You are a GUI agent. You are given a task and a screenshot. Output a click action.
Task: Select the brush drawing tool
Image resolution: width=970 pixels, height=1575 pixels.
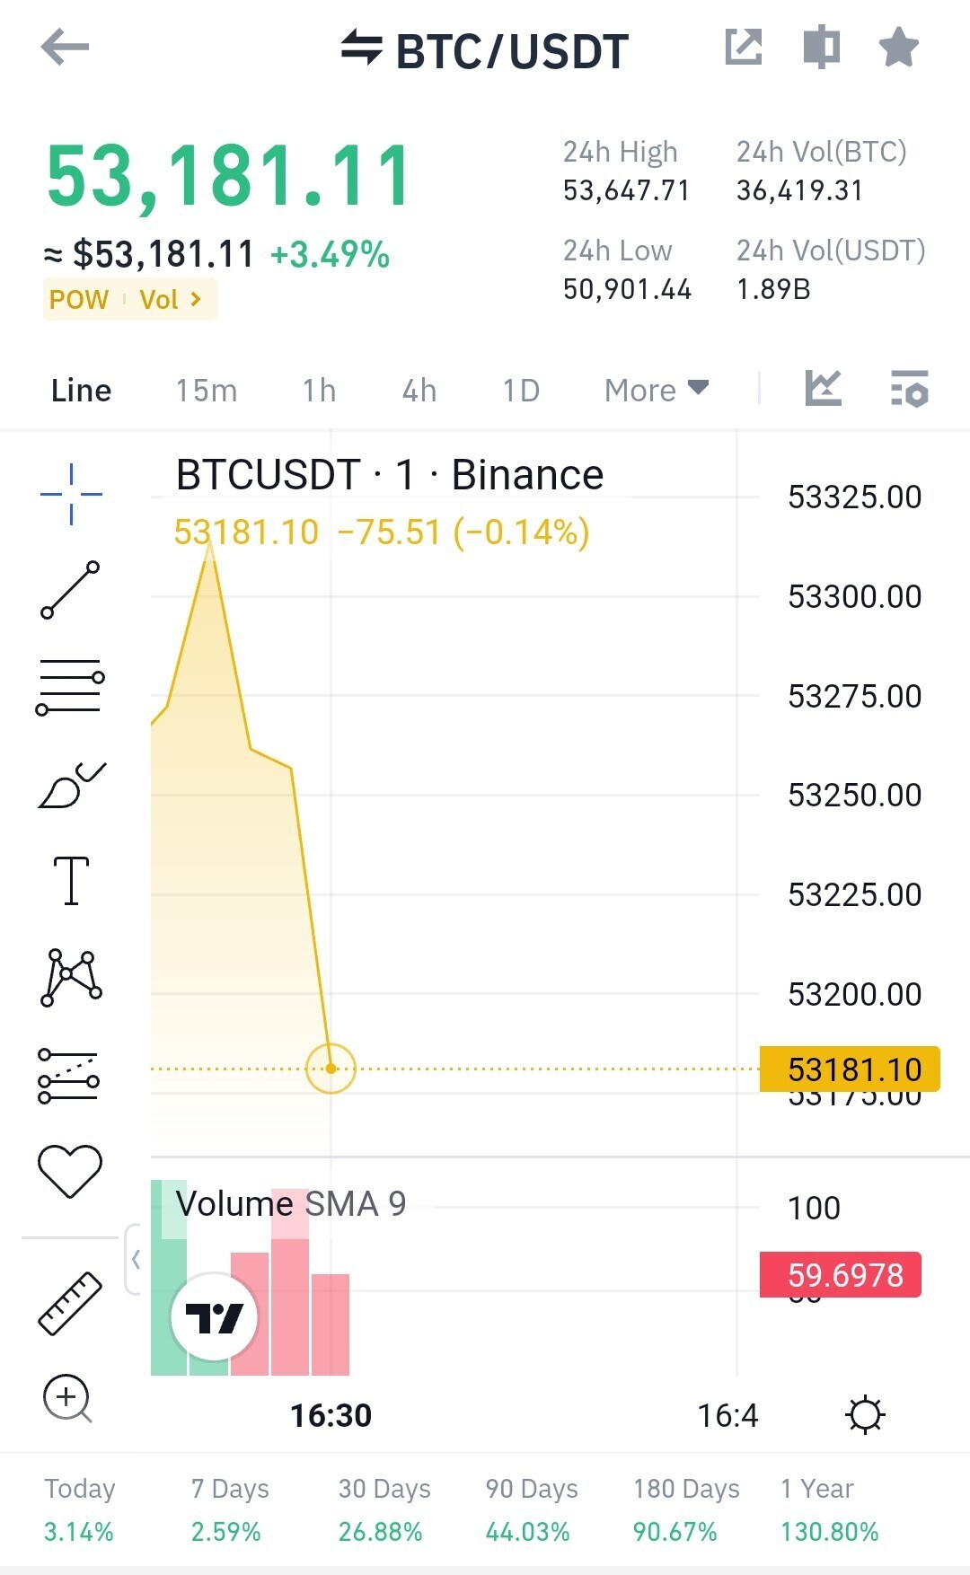(71, 785)
